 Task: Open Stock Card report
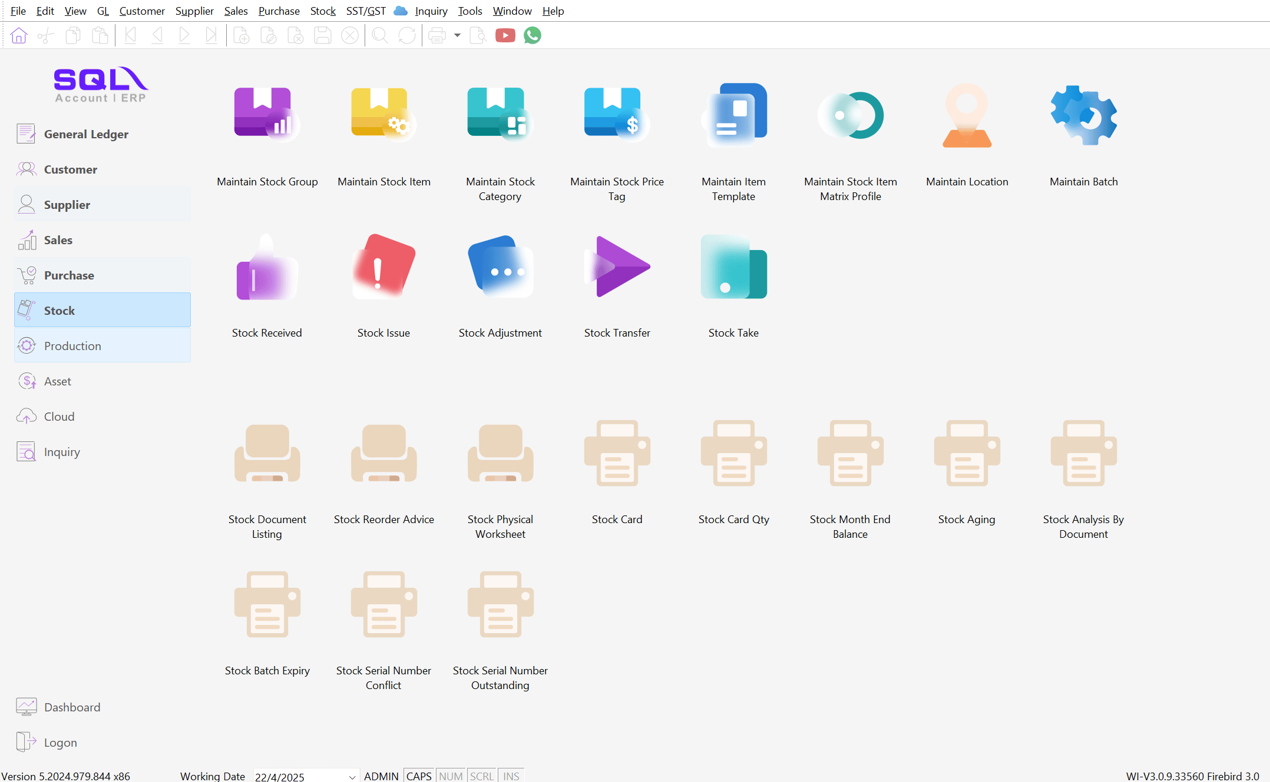pos(617,453)
